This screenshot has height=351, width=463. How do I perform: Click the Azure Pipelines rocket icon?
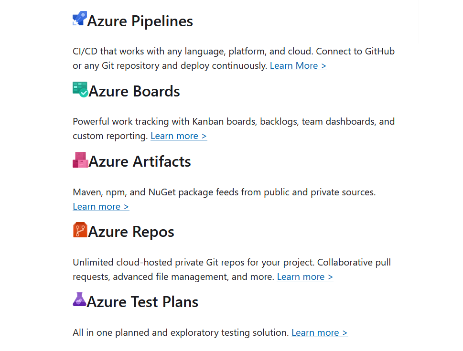click(79, 18)
